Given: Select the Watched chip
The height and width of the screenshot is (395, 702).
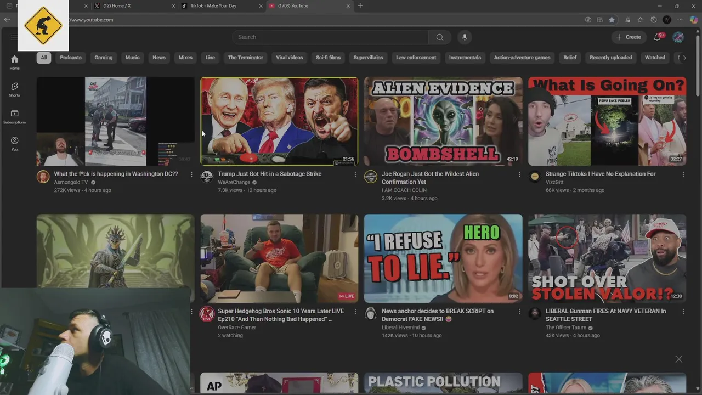Looking at the screenshot, I should tap(655, 58).
